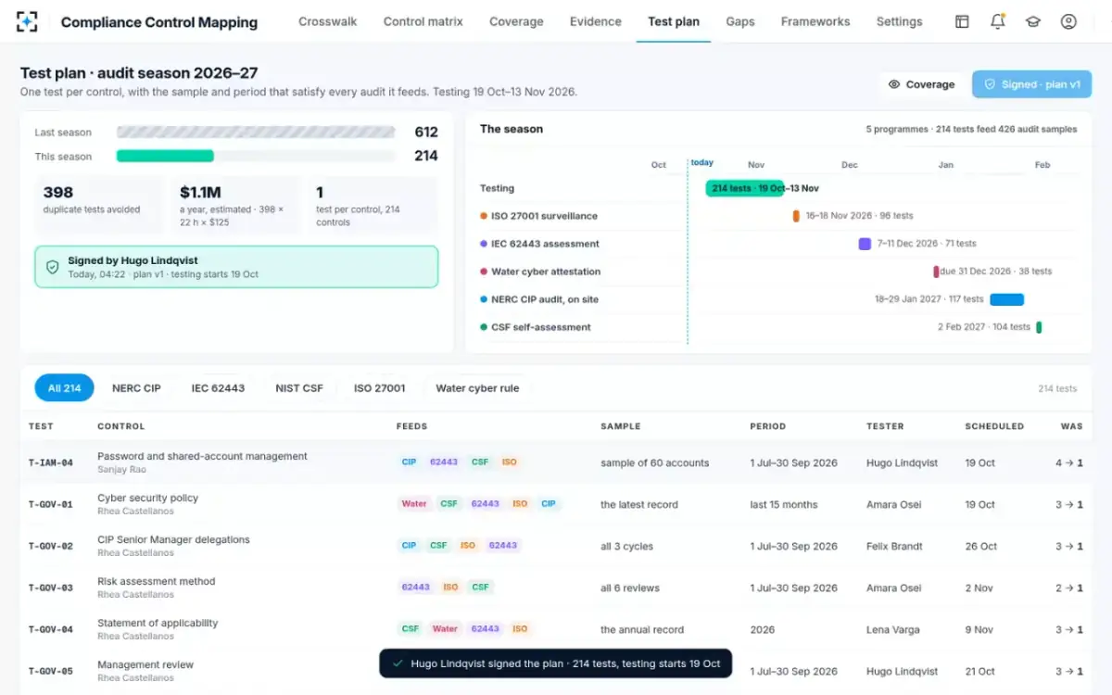Click the purple IEC 62443 assessment marker
The width and height of the screenshot is (1112, 695).
(865, 244)
